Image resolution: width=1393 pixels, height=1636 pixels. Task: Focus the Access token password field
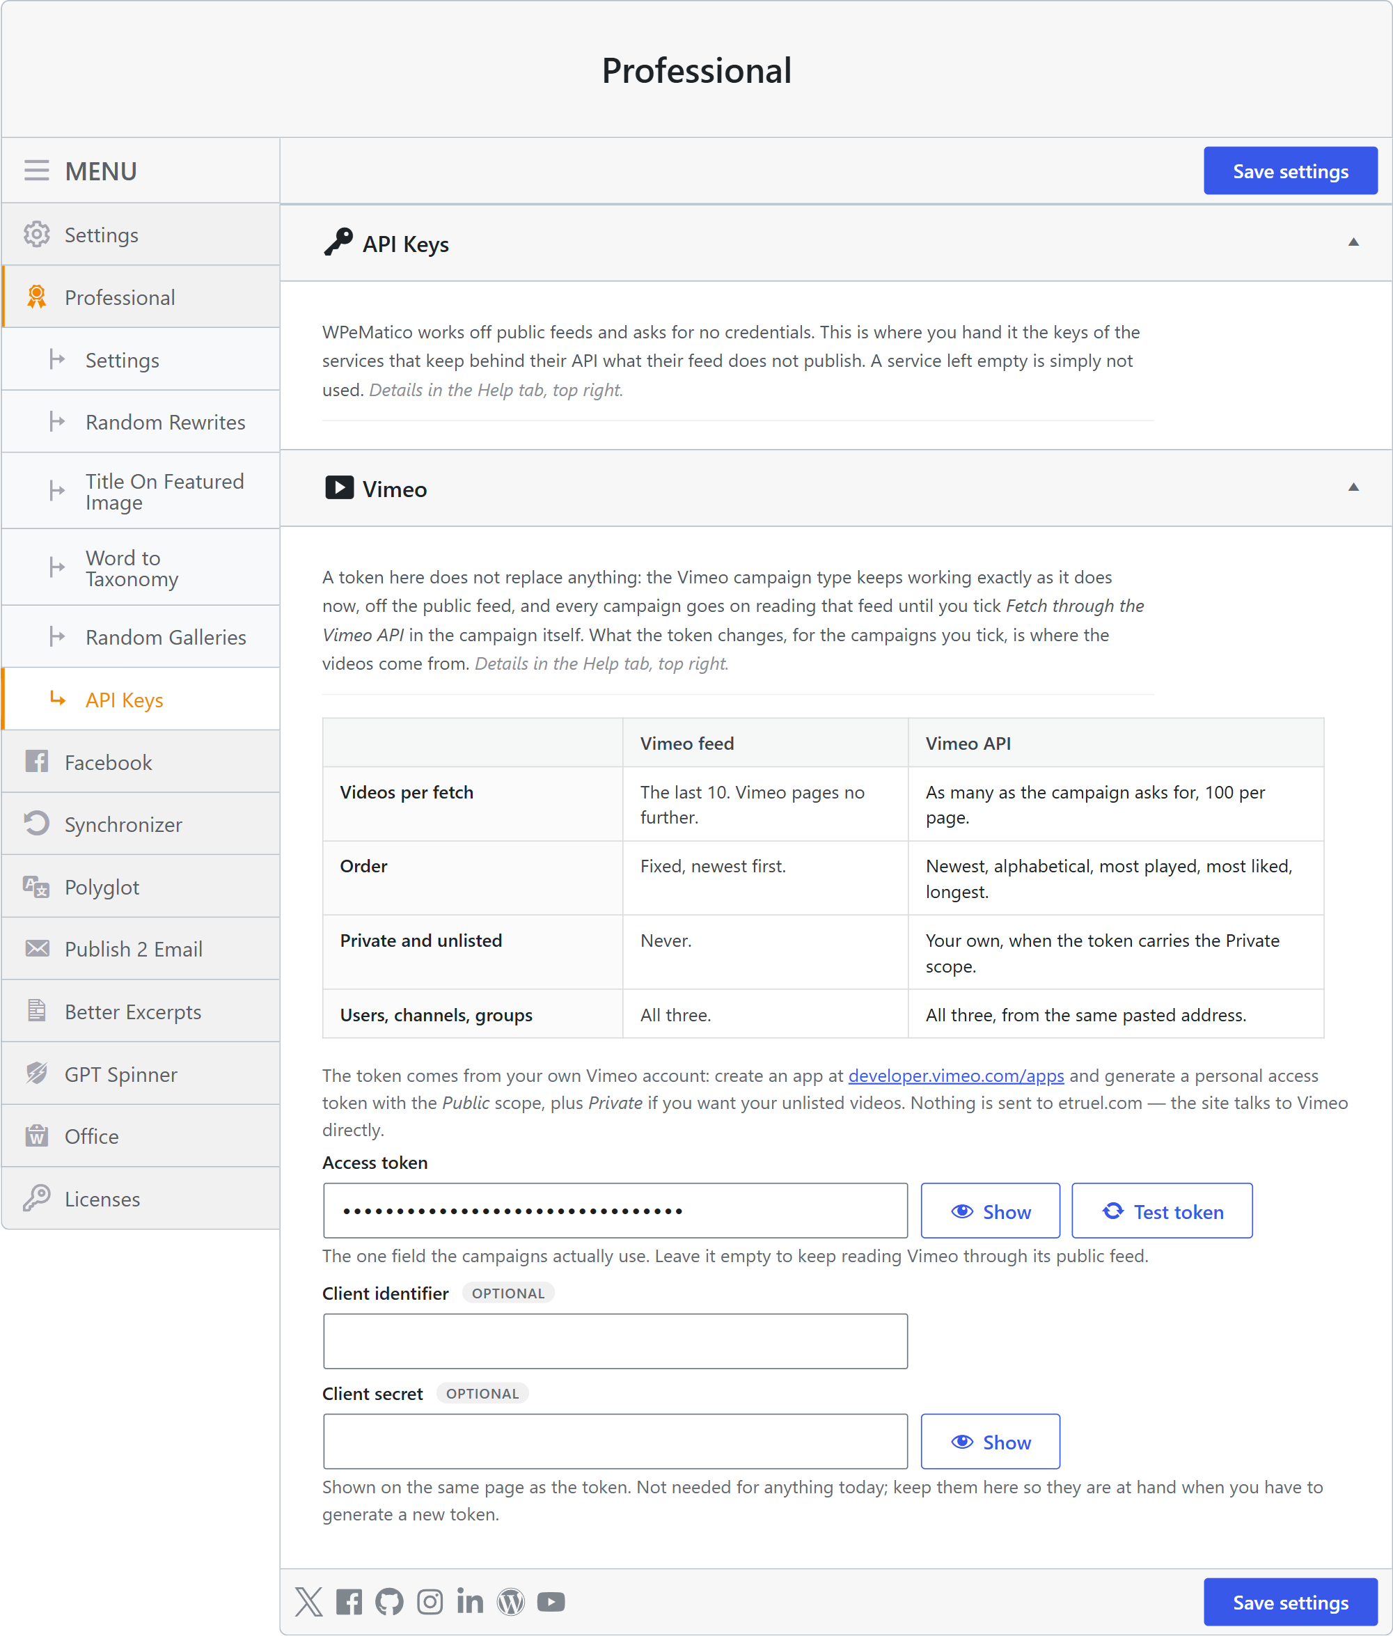click(615, 1211)
